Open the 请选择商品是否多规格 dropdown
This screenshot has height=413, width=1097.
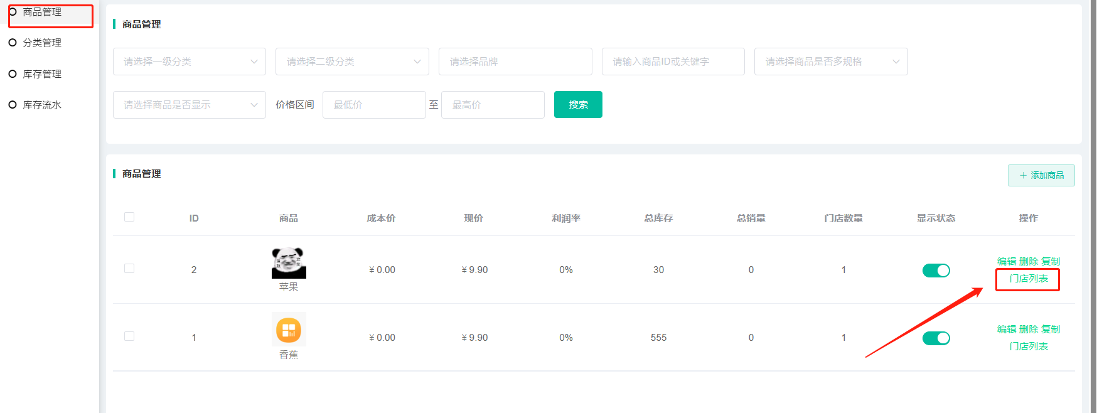tap(830, 62)
